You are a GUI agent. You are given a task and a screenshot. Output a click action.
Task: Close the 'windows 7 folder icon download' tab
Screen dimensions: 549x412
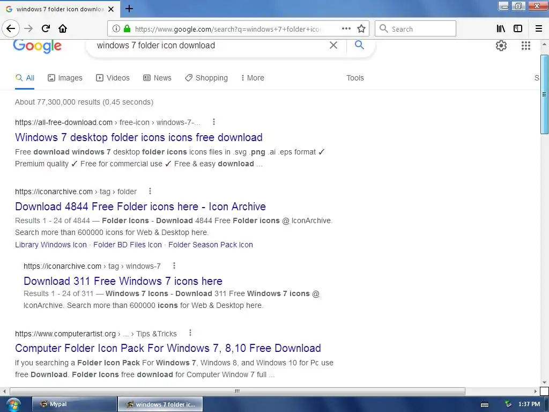point(111,9)
